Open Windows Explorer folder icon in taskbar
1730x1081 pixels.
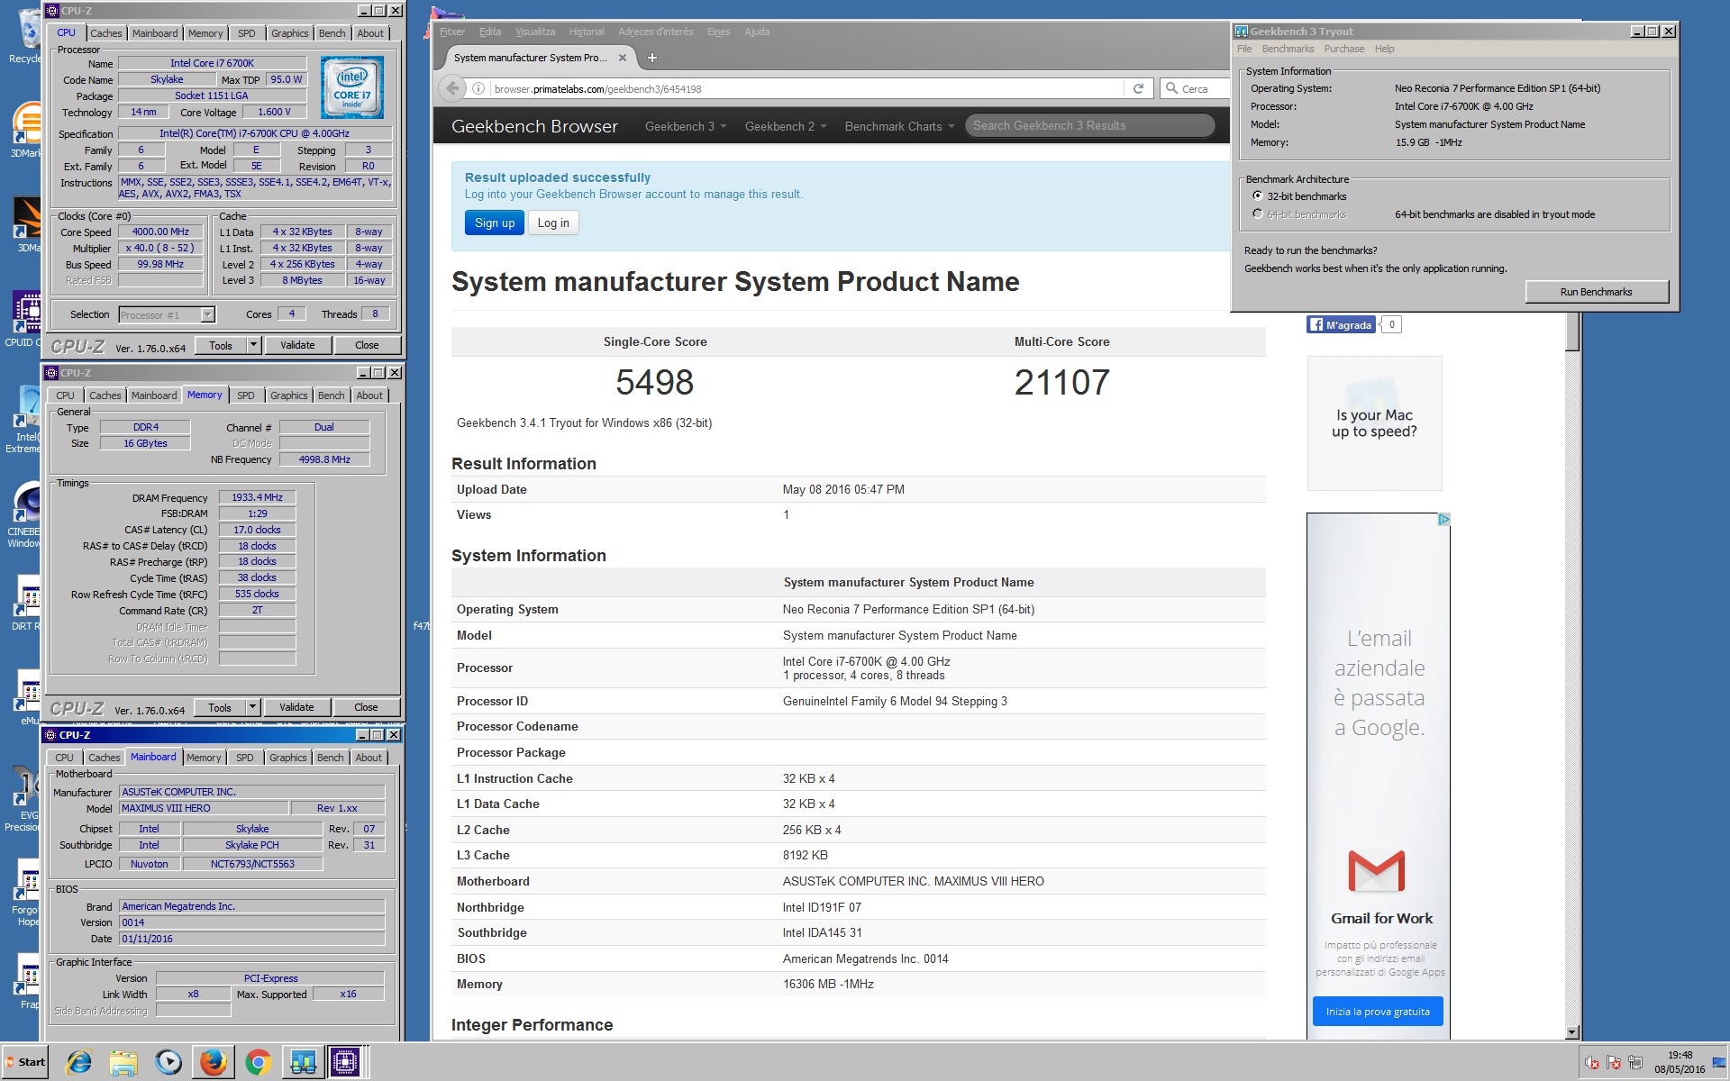click(x=123, y=1063)
